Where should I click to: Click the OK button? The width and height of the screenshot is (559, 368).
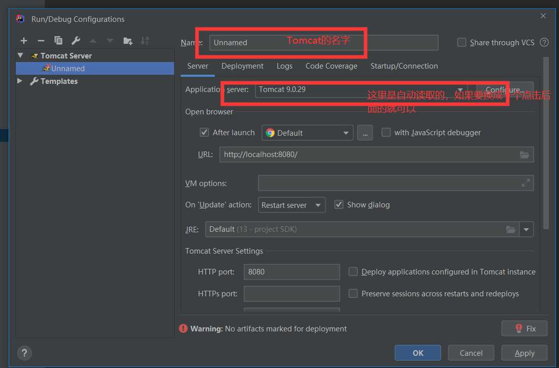(x=418, y=353)
